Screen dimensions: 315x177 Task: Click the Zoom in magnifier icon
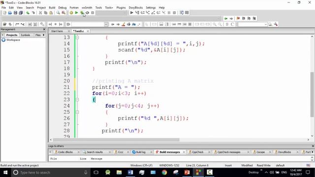(x=215, y=24)
